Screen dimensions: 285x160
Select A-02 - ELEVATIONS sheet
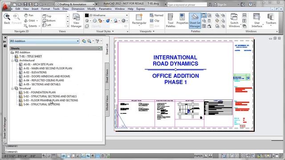tap(35, 72)
